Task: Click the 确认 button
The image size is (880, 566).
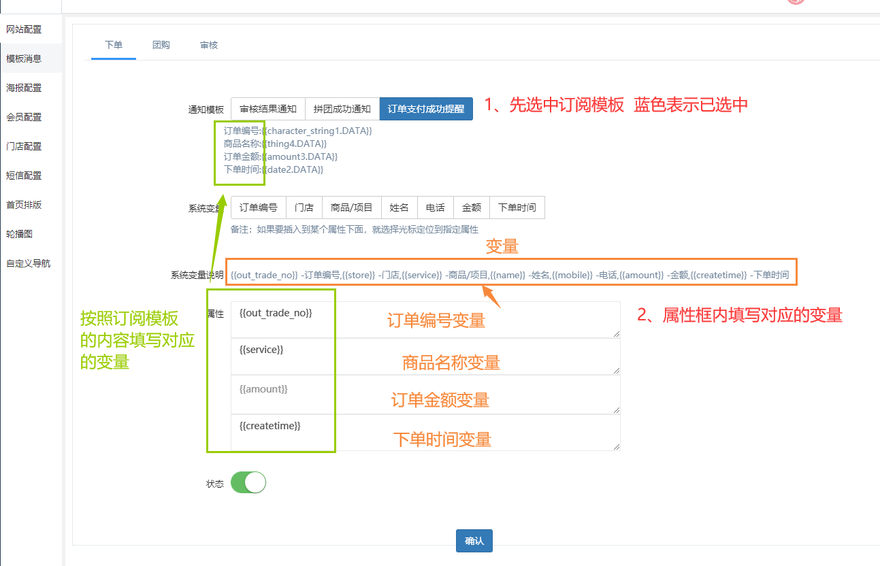Action: [474, 541]
